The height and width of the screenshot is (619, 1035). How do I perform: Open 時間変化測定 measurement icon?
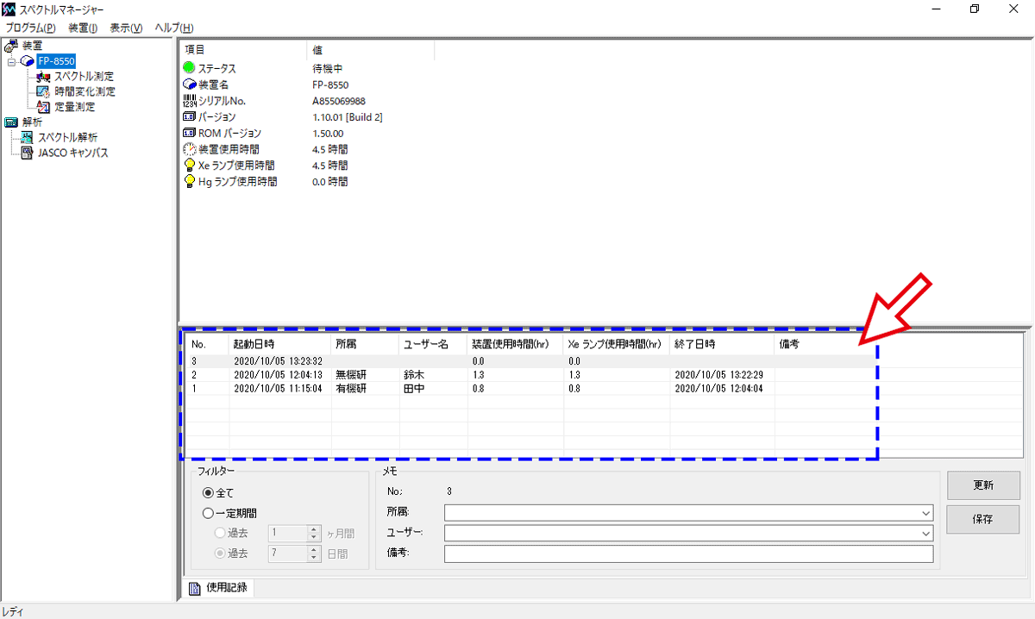[43, 91]
